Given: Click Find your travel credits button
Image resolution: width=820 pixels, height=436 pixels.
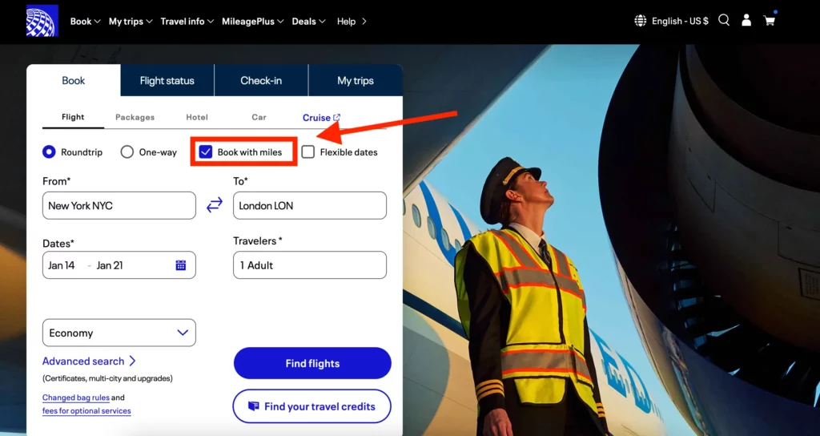Looking at the screenshot, I should click(312, 406).
